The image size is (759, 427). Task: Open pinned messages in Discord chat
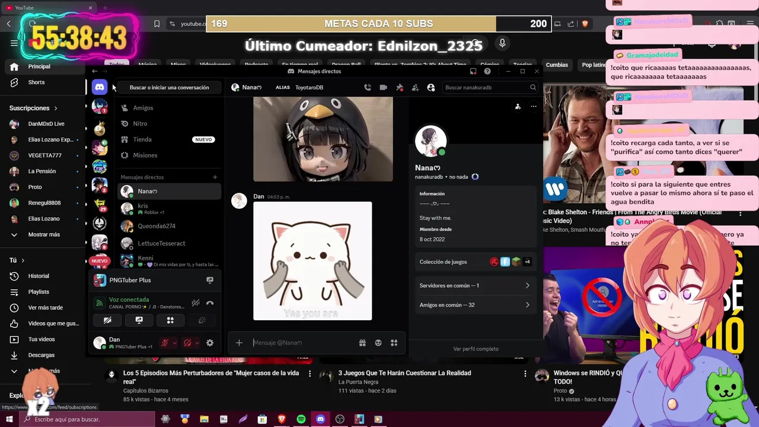pos(400,87)
